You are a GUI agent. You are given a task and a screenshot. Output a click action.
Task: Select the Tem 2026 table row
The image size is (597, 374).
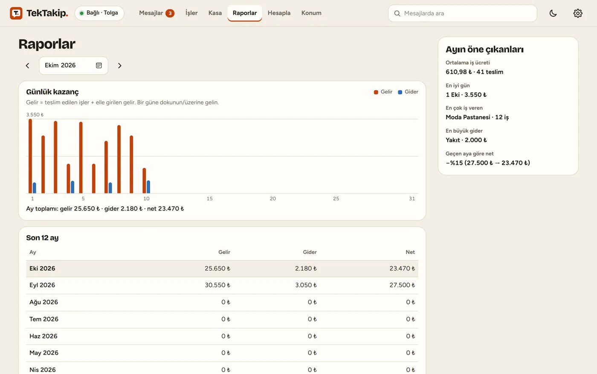pos(222,319)
